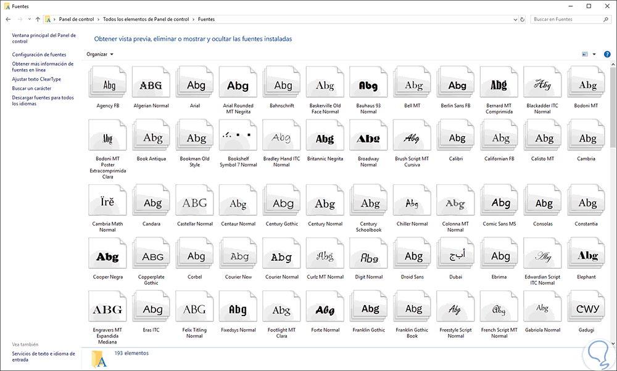Click 'Panel de control' in the breadcrumb
This screenshot has height=371, width=617.
pos(76,20)
